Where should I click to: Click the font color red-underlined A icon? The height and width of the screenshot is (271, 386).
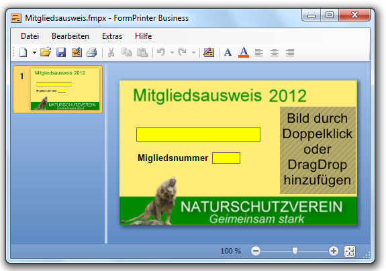244,52
